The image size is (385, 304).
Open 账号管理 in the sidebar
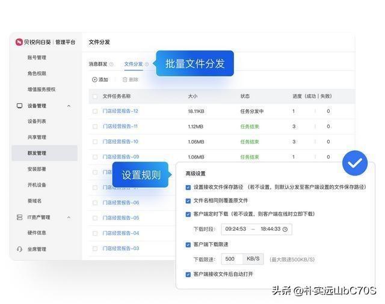[x=37, y=58]
